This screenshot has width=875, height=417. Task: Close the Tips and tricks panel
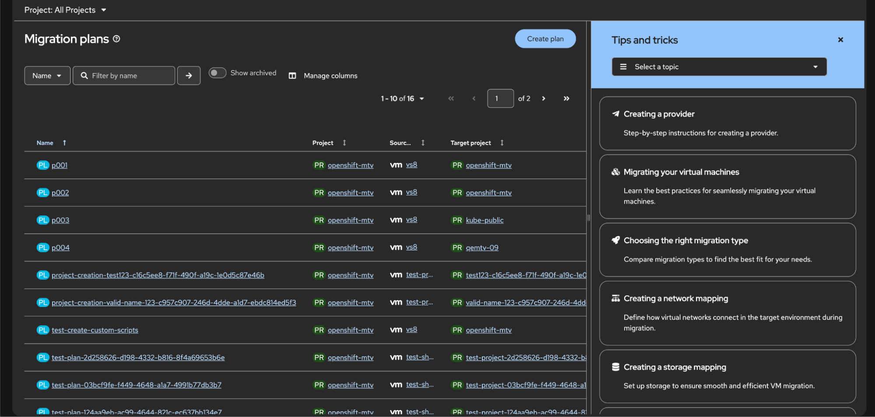(840, 40)
